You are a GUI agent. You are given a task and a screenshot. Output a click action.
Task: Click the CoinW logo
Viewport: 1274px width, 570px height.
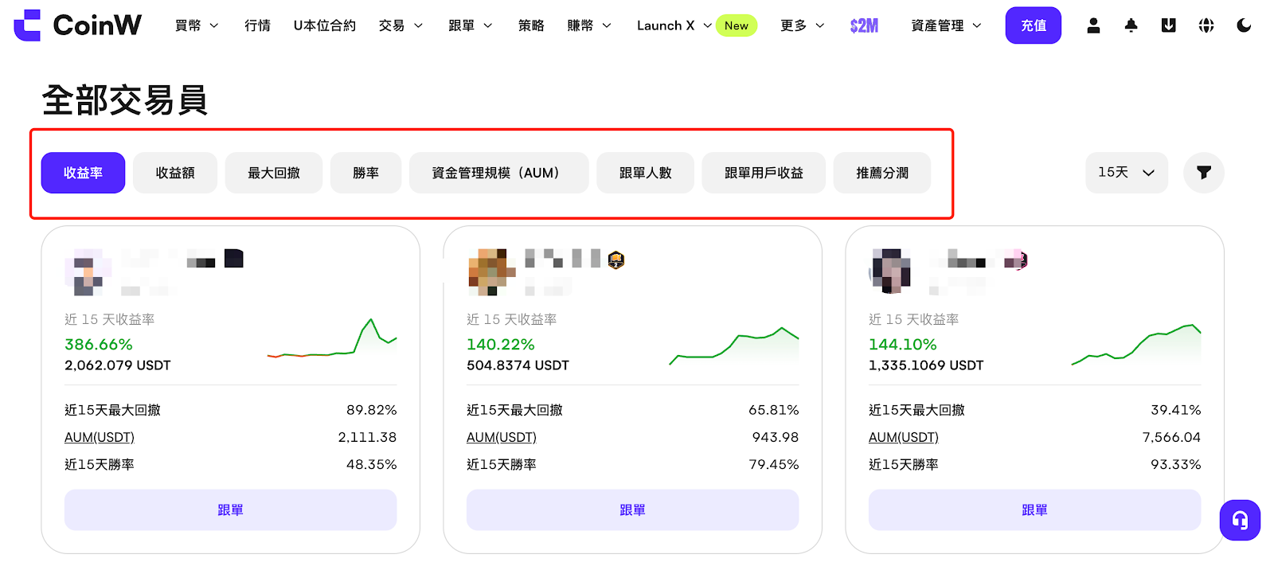77,25
